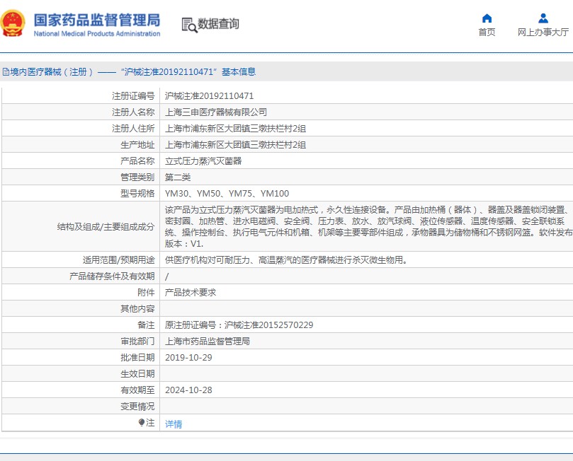Click the 注册证编号 row label
Screen dimensions: 573x461
pyautogui.click(x=133, y=96)
